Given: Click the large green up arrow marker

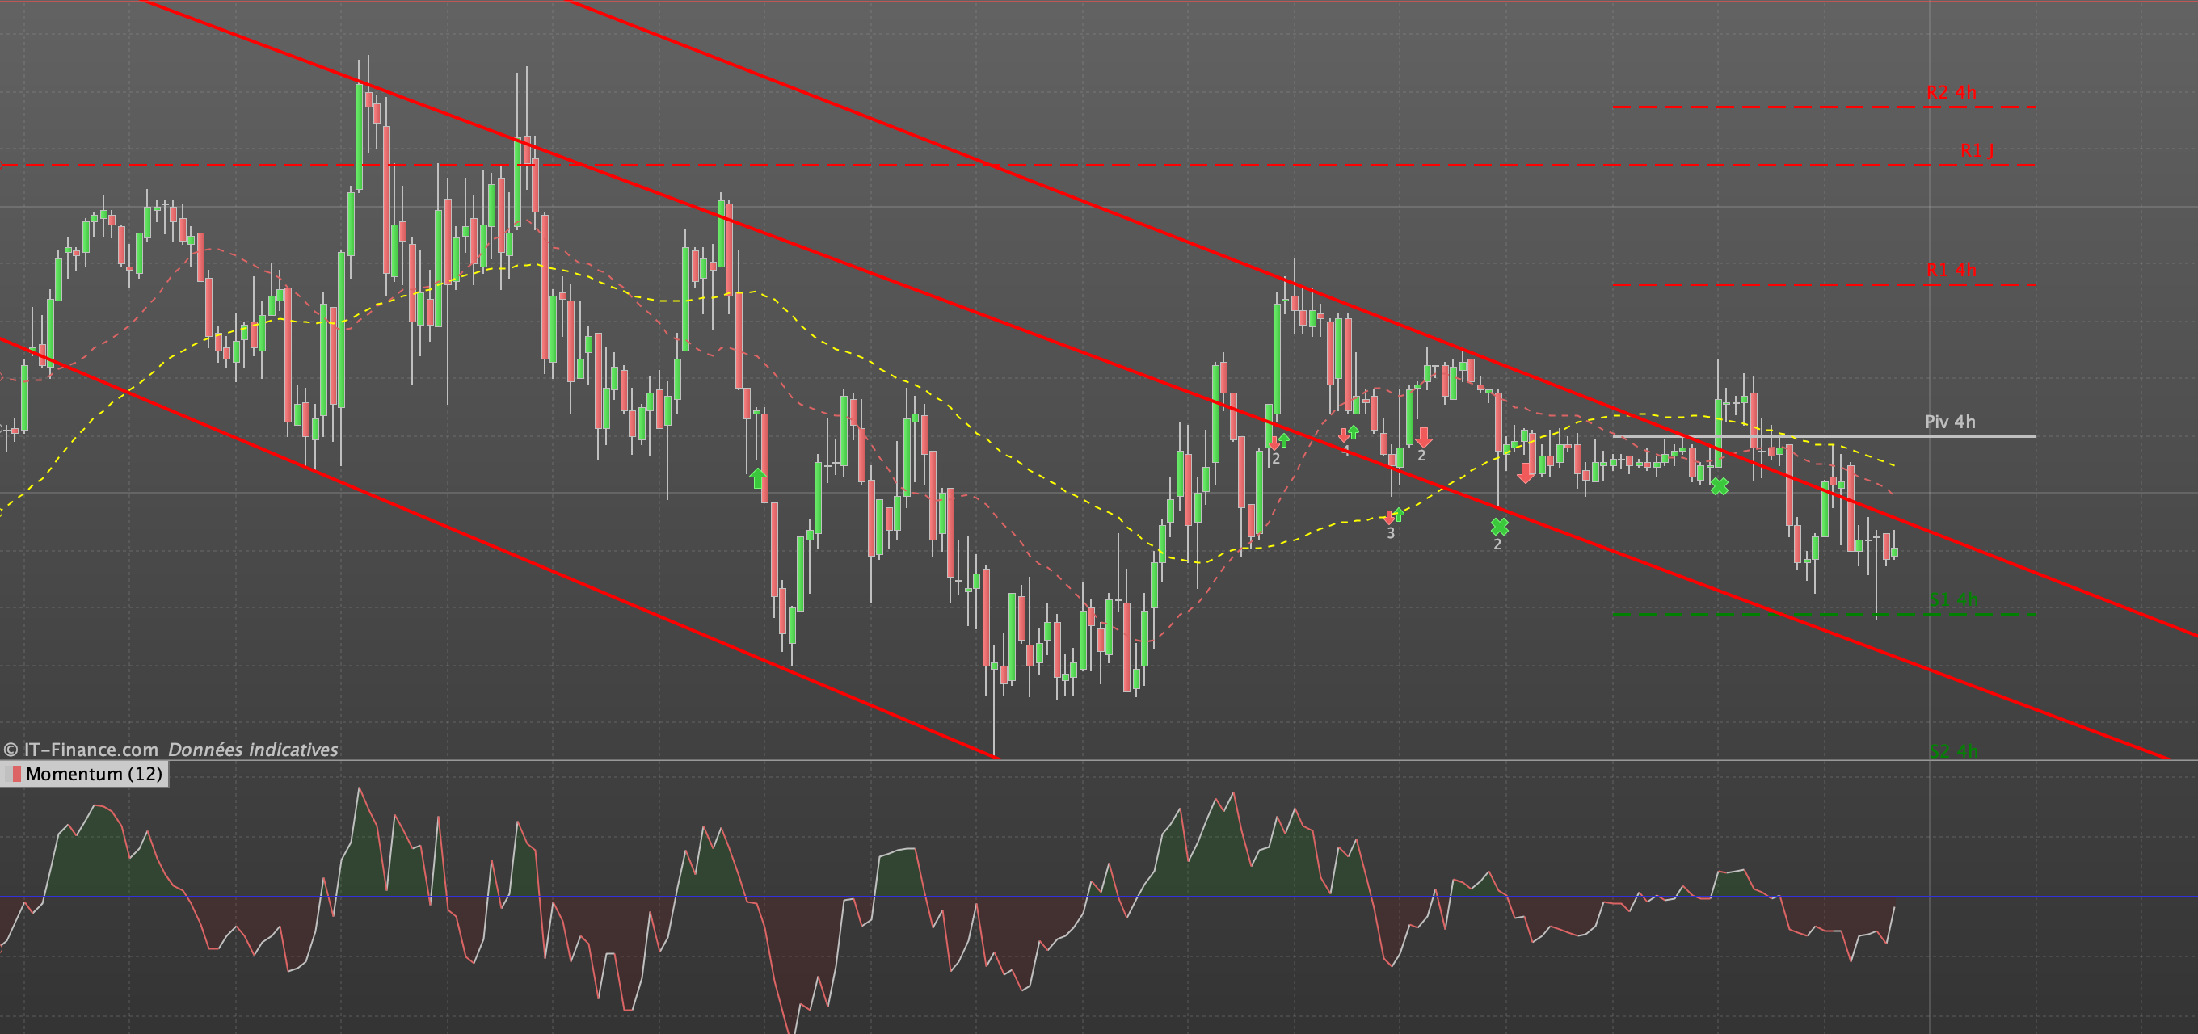Looking at the screenshot, I should click(757, 477).
